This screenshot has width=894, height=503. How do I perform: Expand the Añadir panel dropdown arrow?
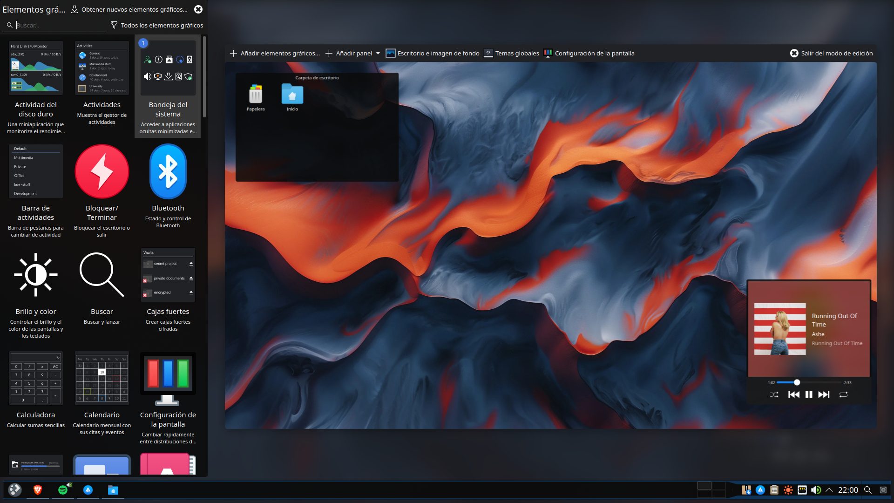pyautogui.click(x=378, y=54)
